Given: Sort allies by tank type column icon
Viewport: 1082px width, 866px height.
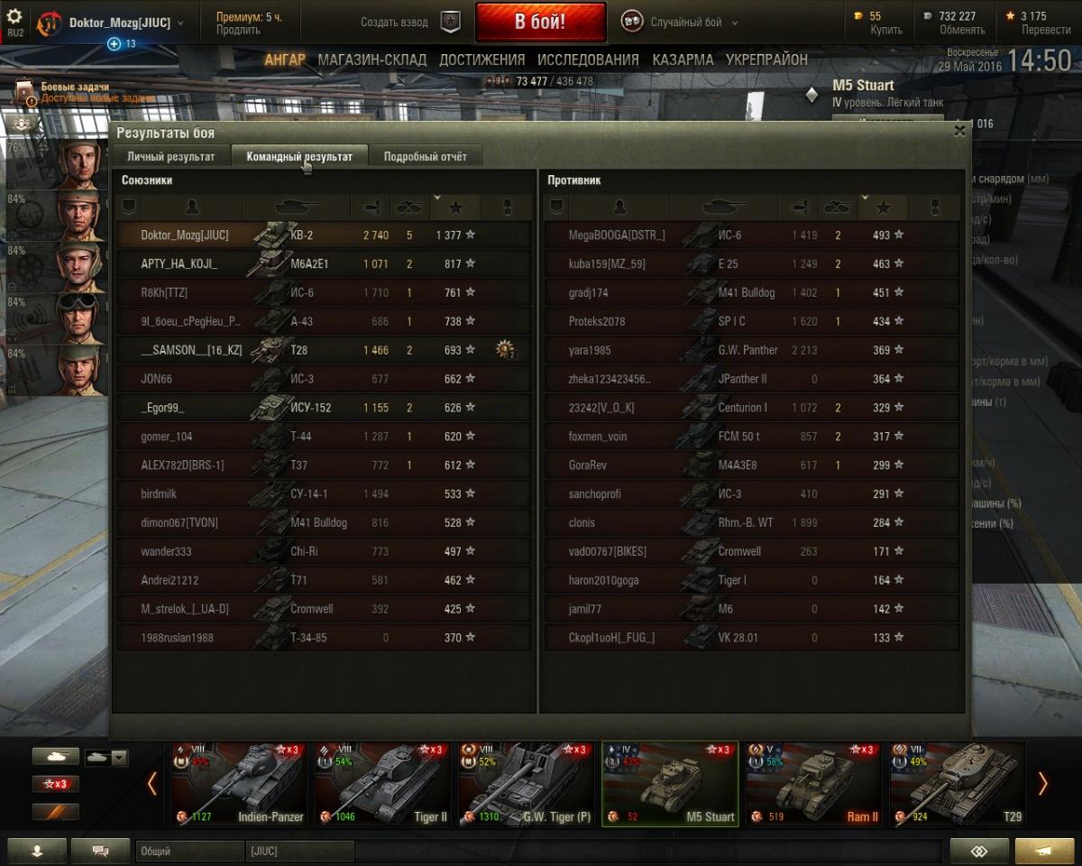Looking at the screenshot, I should pyautogui.click(x=296, y=207).
